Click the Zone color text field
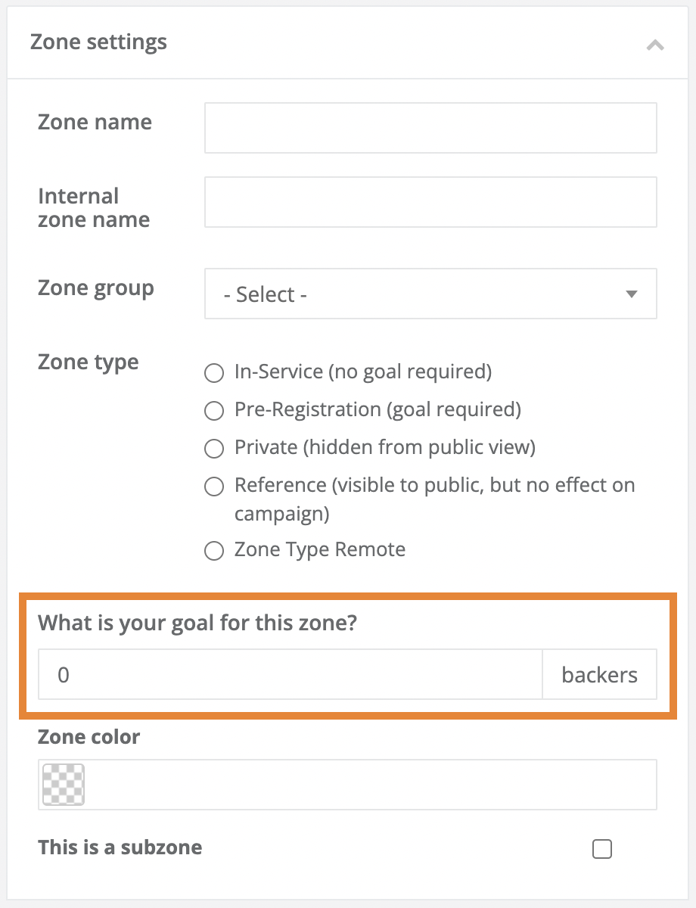The image size is (696, 908). pyautogui.click(x=369, y=785)
